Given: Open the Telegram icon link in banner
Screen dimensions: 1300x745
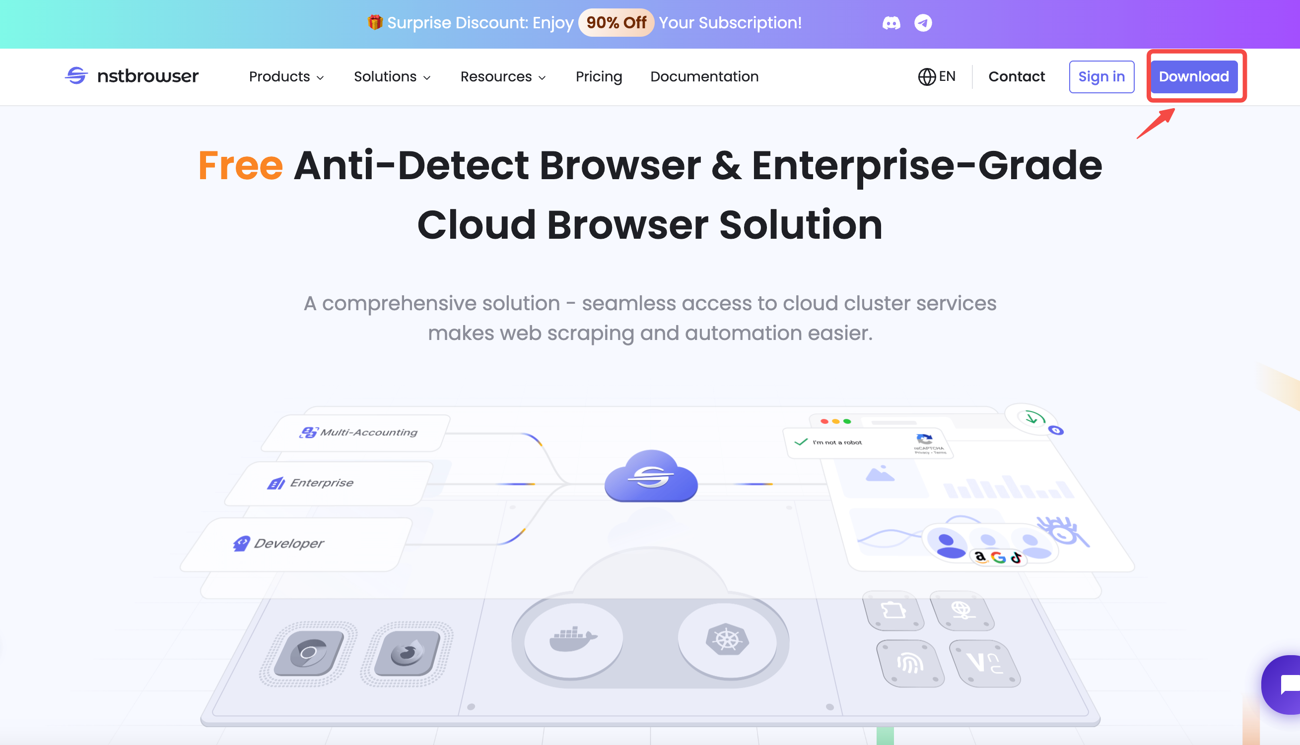Looking at the screenshot, I should 923,23.
